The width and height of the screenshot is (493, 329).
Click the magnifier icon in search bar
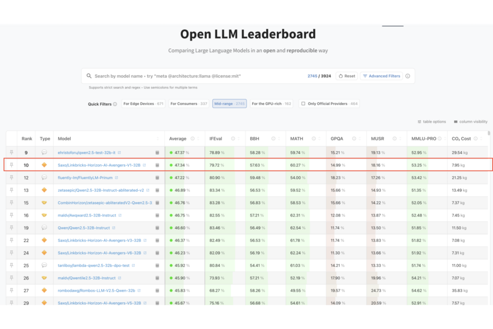coord(89,76)
